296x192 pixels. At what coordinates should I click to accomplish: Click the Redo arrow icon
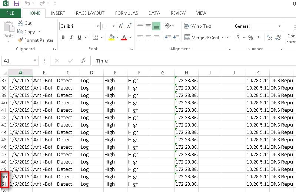point(42,3)
